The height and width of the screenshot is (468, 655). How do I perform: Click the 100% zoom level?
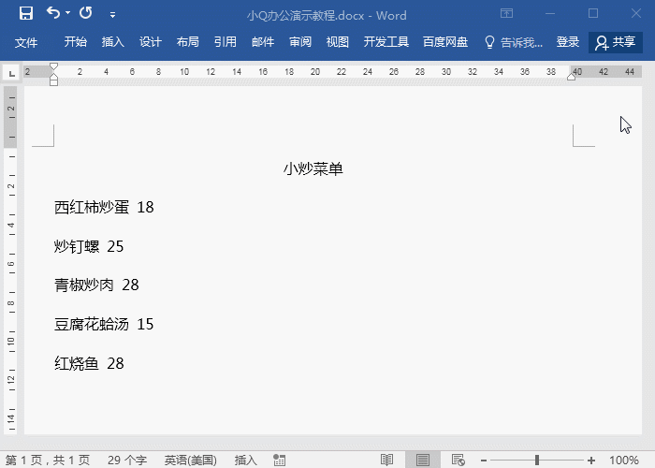click(624, 461)
